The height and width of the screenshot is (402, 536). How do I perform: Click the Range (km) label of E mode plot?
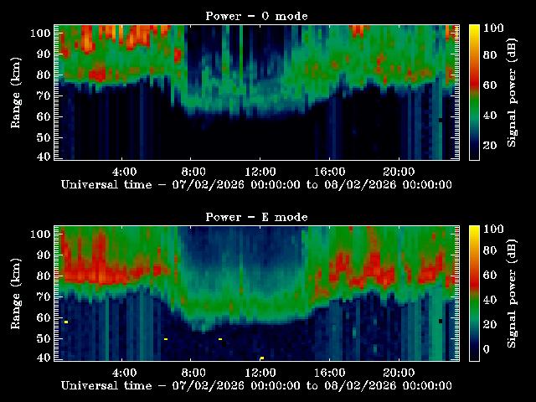tap(15, 293)
